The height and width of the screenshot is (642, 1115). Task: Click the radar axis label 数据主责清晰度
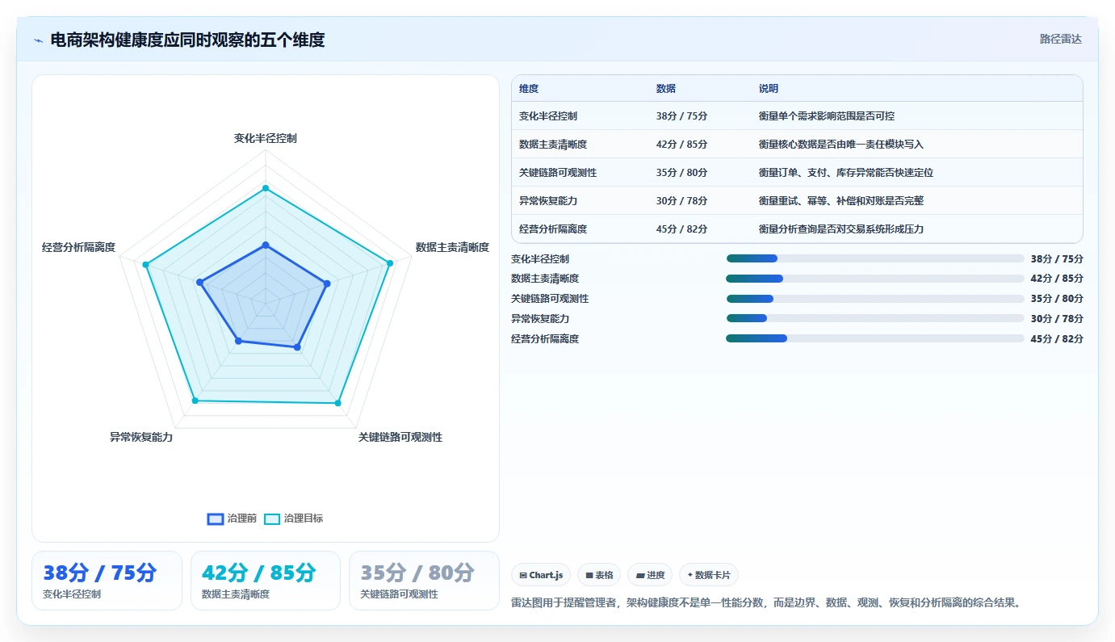452,247
